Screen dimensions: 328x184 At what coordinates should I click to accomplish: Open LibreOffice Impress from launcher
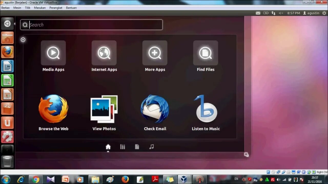click(x=7, y=95)
